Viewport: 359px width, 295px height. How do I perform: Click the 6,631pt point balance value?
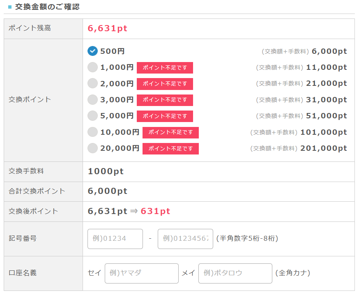click(x=108, y=28)
